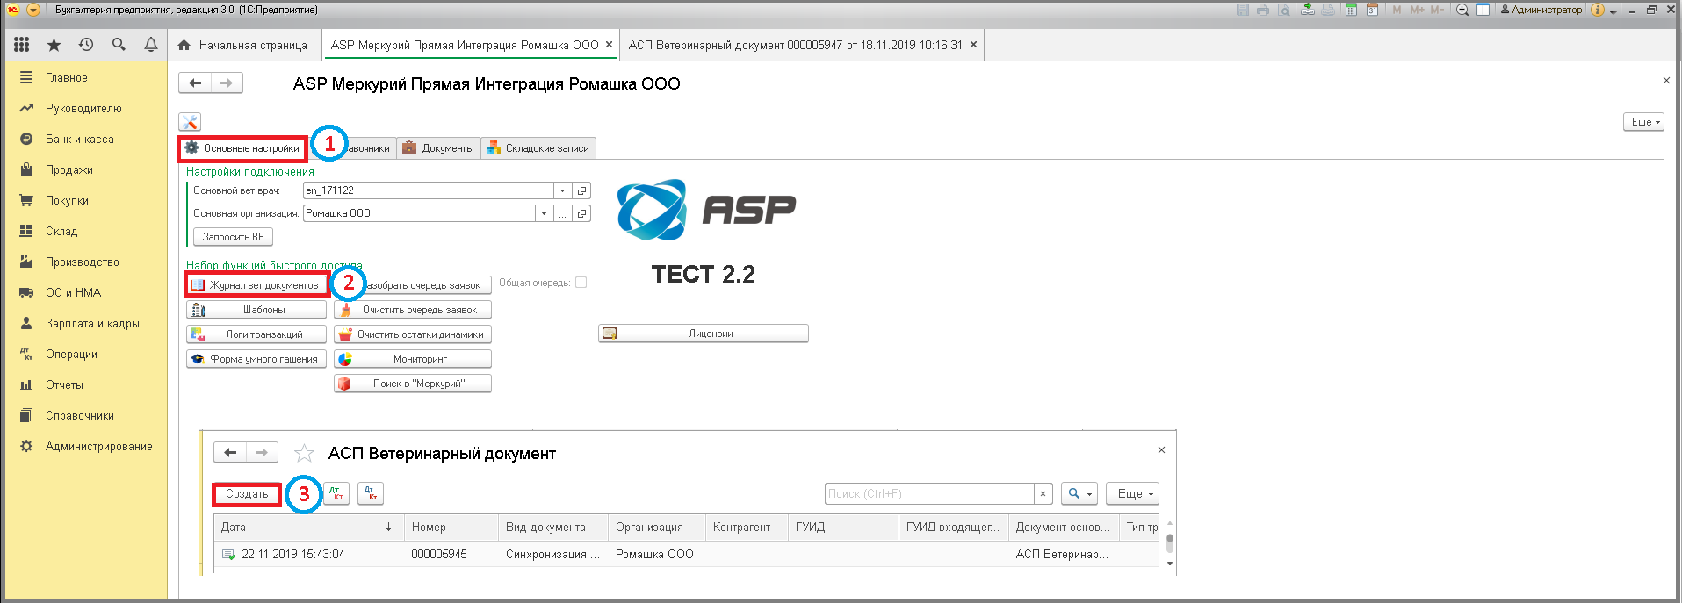Click the Шаблоны button
This screenshot has width=1682, height=603.
[256, 310]
